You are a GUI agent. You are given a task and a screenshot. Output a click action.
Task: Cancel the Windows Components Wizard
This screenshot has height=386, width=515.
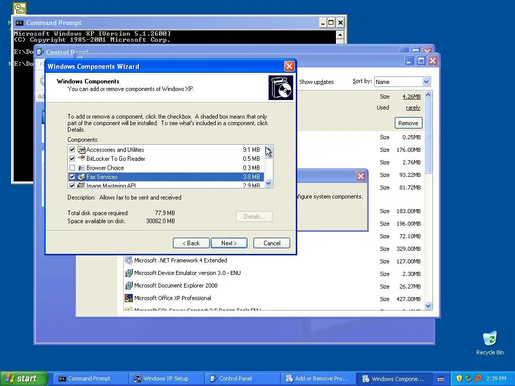pos(272,243)
